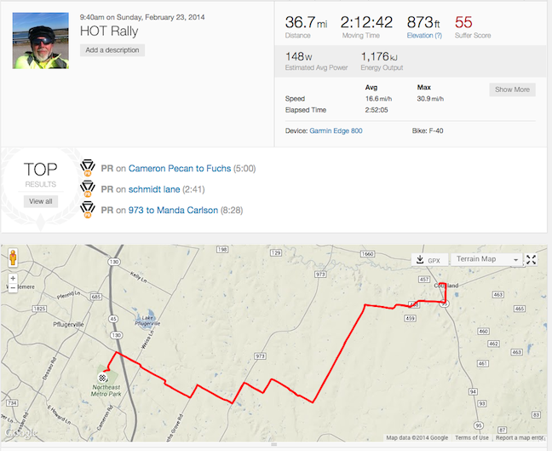This screenshot has height=451, width=552.
Task: Add a description to the ride
Action: point(112,50)
